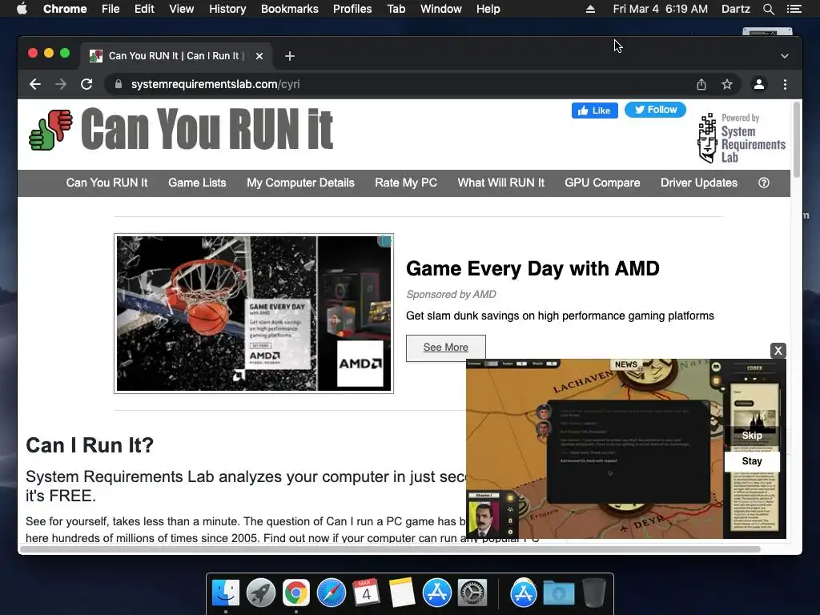Click the Twitter Follow button
820x615 pixels.
coord(655,110)
